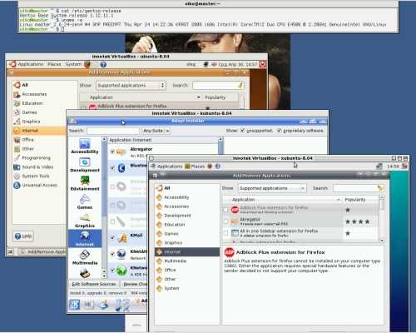Click the Help button in Ubuntu Add/Remove
Image resolution: width=416 pixels, height=333 pixels.
point(23,236)
